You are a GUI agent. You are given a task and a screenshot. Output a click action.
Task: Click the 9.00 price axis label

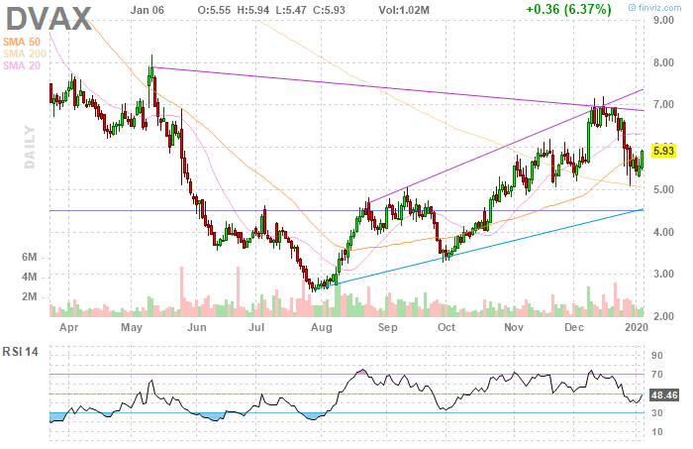tap(664, 21)
